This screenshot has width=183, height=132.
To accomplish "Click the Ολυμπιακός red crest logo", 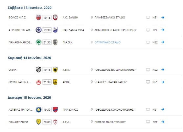I will 38,82.
